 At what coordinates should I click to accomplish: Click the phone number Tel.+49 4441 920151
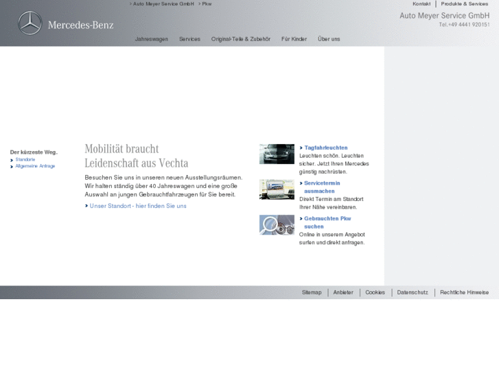[x=464, y=25]
